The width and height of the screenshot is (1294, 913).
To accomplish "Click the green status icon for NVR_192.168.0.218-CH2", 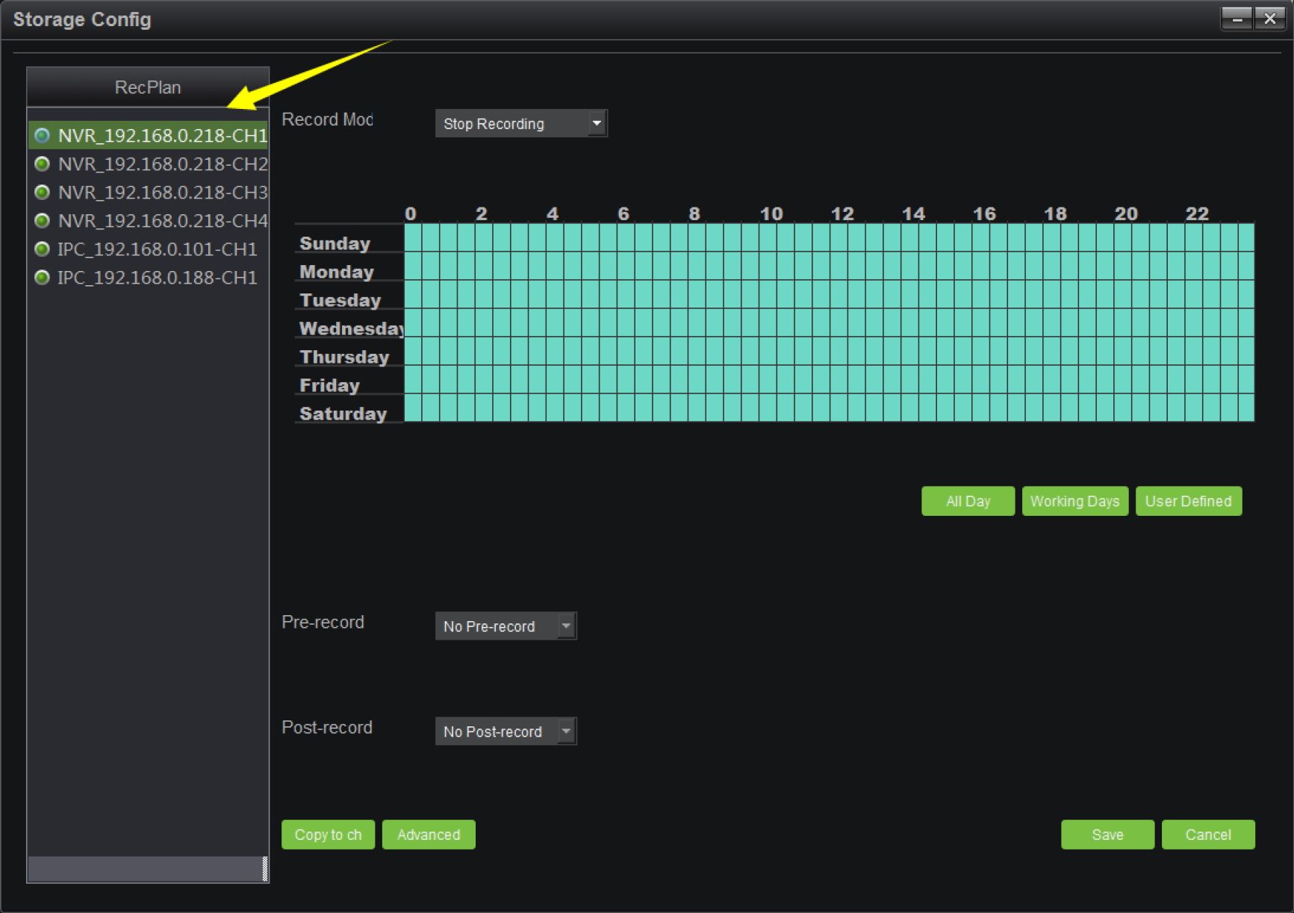I will [x=43, y=163].
